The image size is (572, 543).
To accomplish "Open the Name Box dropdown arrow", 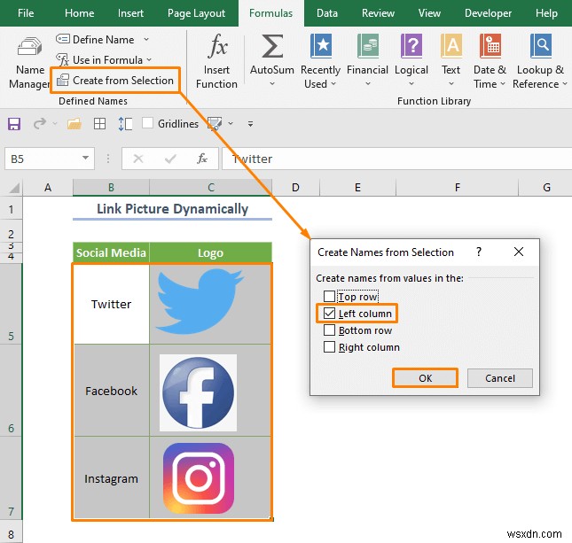I will (85, 159).
